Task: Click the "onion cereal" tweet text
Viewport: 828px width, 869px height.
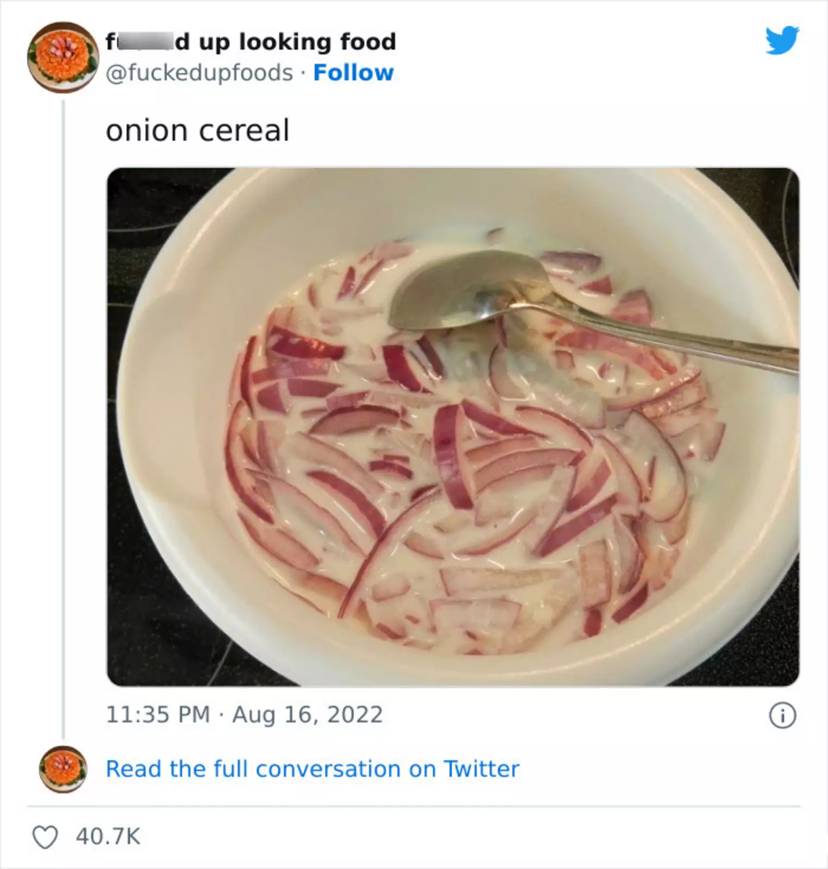Action: [197, 131]
